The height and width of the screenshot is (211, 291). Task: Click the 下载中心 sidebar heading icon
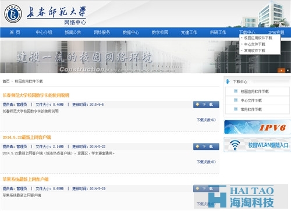click(x=228, y=81)
